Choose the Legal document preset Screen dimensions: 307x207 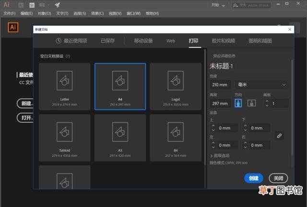pos(176,86)
